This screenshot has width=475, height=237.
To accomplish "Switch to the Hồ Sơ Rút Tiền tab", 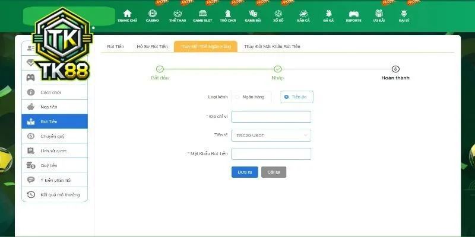I will pos(152,46).
